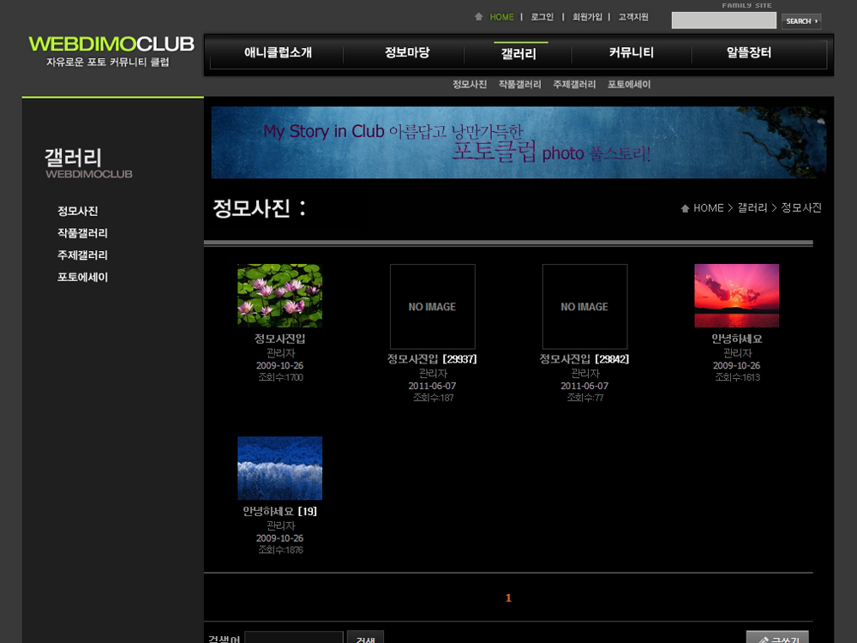
Task: Click the WEBDIMOCLUB logo
Action: 111,44
